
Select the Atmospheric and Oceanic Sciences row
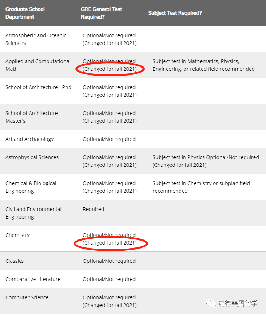click(x=36, y=39)
